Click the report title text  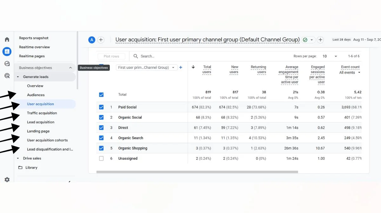(x=208, y=40)
